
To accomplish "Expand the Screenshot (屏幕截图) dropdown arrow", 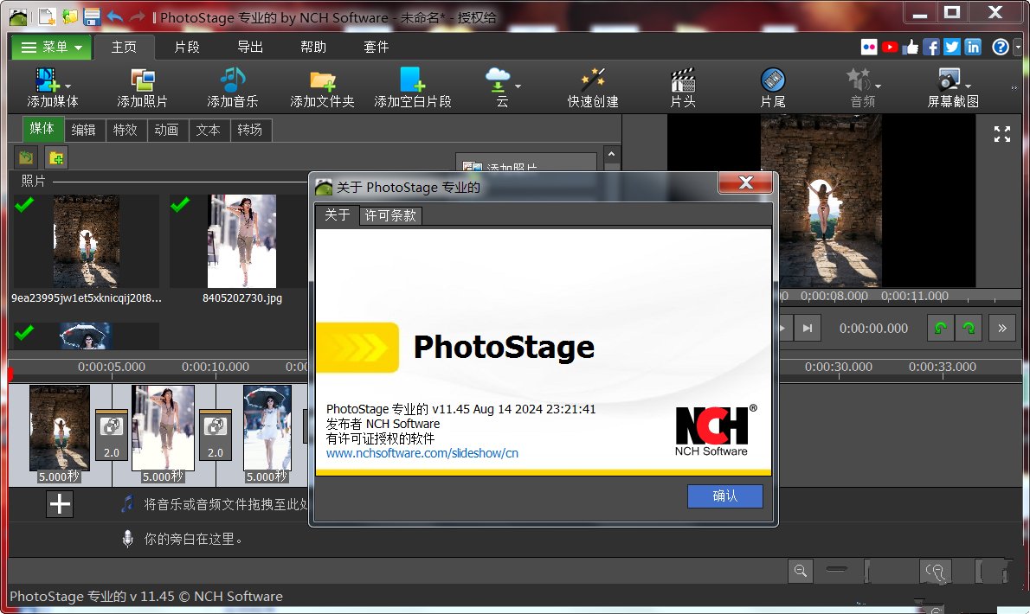I will coord(969,86).
